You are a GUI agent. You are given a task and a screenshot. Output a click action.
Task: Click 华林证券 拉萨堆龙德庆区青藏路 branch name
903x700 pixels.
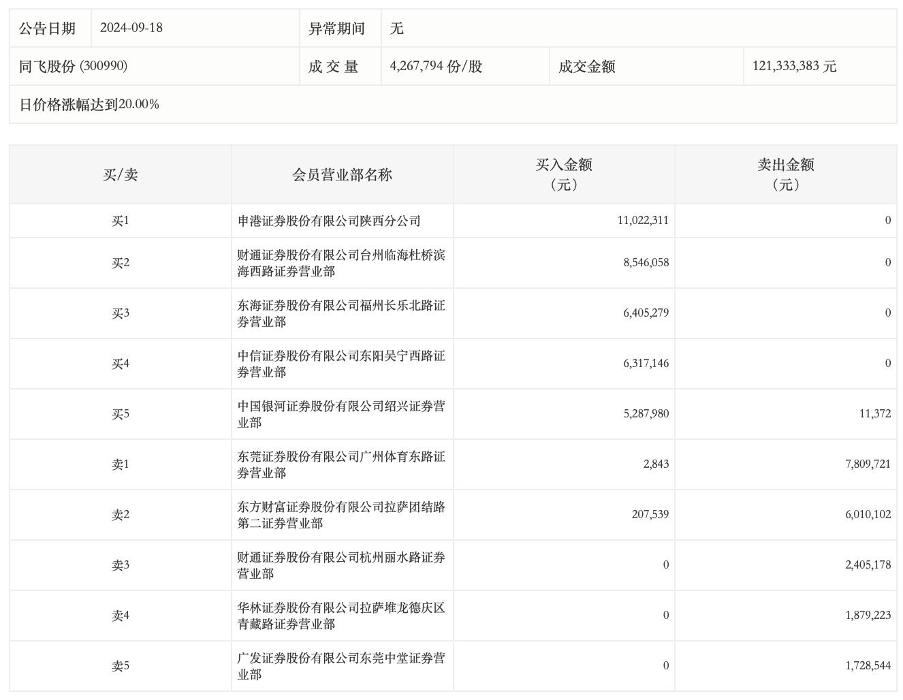(x=341, y=616)
